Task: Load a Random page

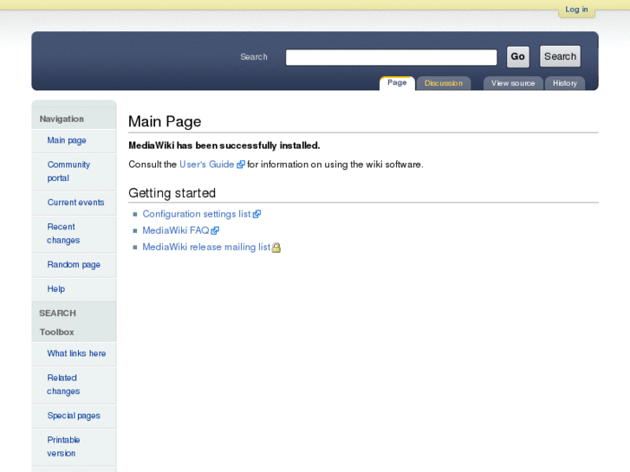Action: click(74, 265)
